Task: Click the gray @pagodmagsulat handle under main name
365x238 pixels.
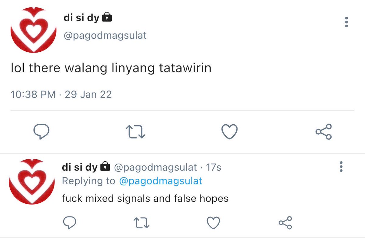Action: (x=105, y=36)
